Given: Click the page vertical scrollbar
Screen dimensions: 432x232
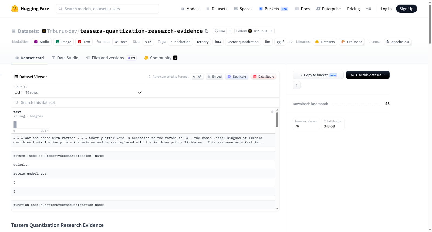Looking at the screenshot, I should pyautogui.click(x=430, y=24).
